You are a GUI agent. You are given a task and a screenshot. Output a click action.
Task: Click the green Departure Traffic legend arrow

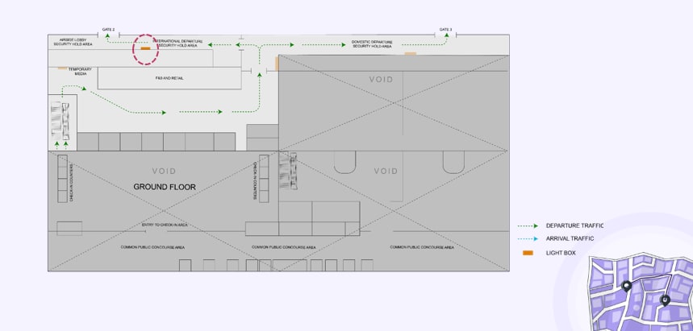click(528, 225)
